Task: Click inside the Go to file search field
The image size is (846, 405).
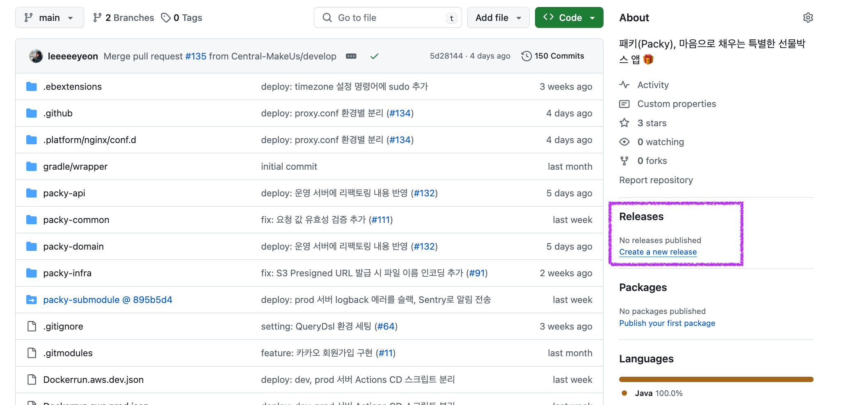Action: [x=386, y=18]
